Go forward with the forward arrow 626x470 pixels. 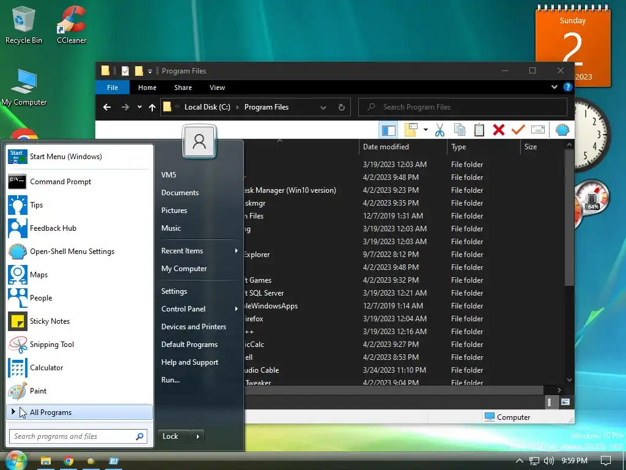point(125,107)
